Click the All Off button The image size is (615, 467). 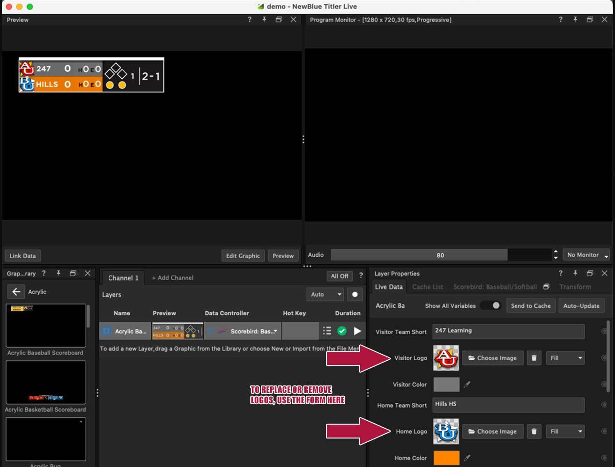[340, 276]
